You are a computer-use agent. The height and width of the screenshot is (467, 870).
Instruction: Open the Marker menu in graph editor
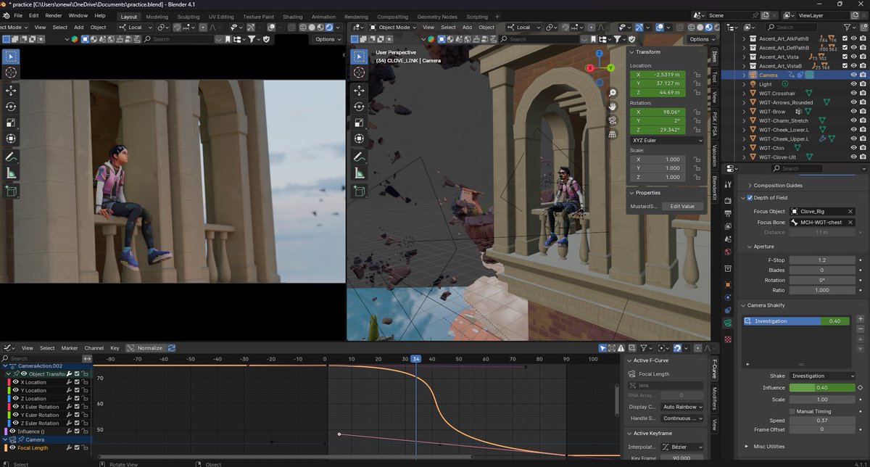pyautogui.click(x=69, y=348)
